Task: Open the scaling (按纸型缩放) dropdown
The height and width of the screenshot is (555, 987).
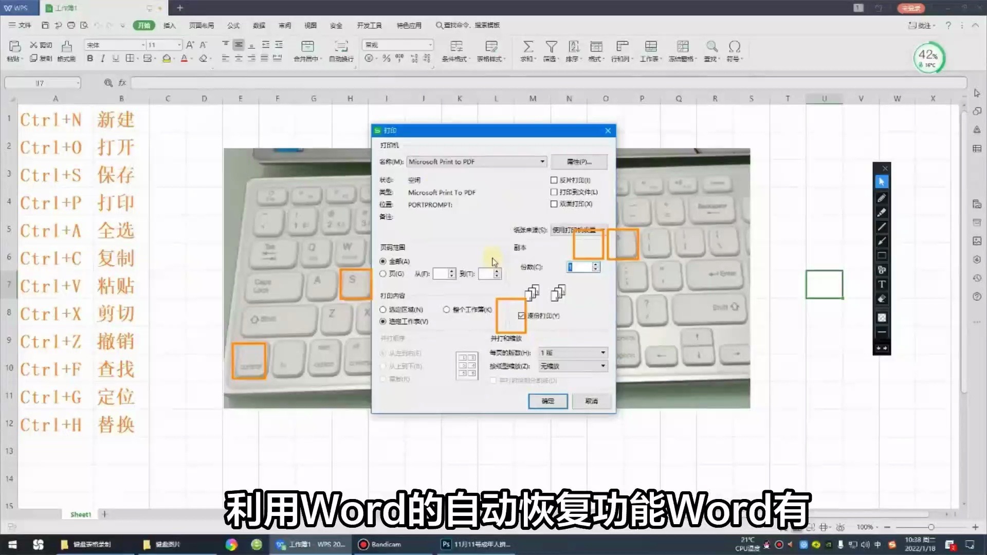Action: point(602,365)
